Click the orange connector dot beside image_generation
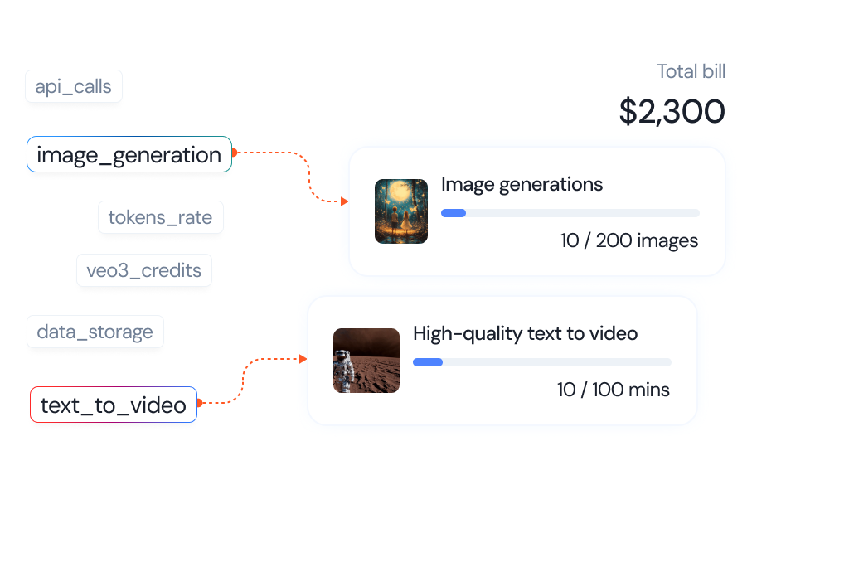 (x=235, y=153)
